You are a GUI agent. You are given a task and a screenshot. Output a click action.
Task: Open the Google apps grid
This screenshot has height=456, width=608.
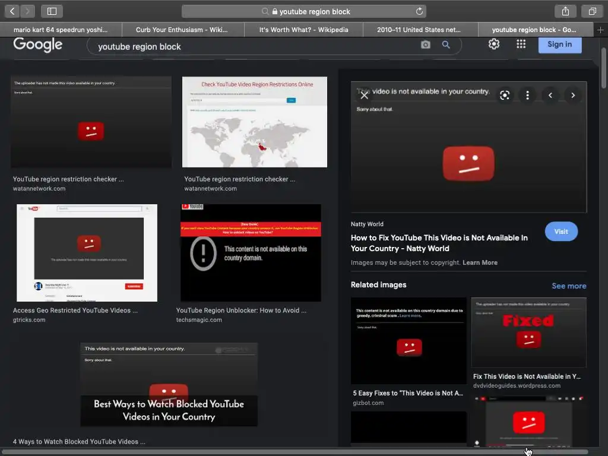click(x=521, y=44)
